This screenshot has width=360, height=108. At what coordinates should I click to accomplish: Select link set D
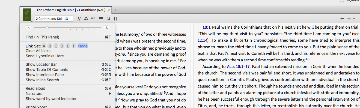pos(62,46)
